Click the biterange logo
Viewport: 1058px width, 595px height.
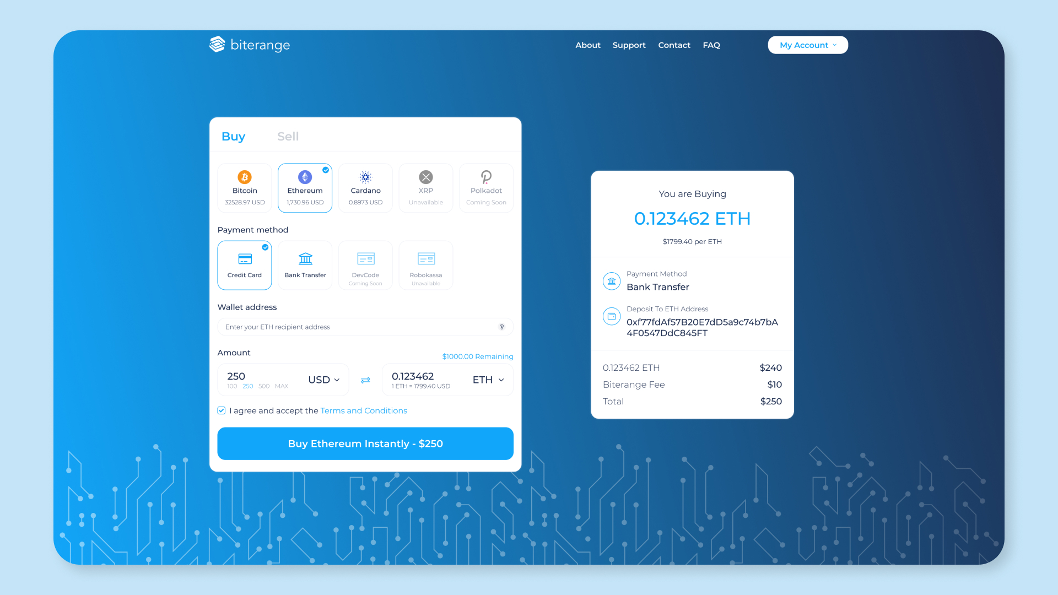[250, 45]
